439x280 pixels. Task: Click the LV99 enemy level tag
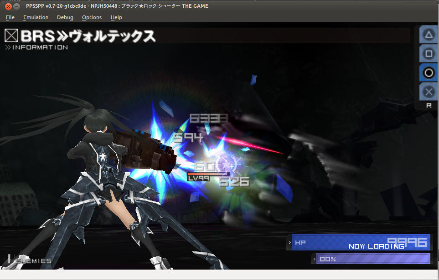pyautogui.click(x=198, y=178)
